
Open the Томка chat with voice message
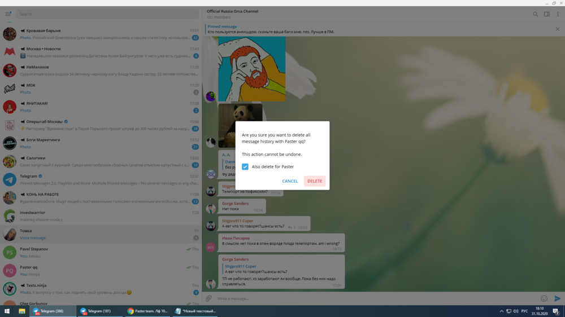coord(101,234)
